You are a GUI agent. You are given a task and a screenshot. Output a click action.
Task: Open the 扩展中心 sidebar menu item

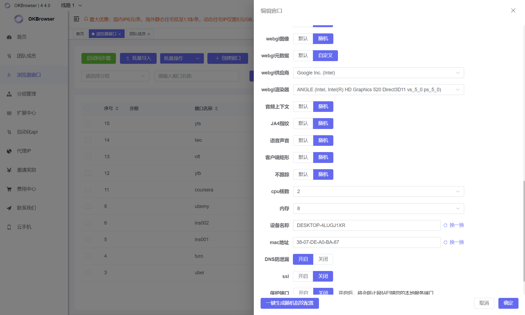pos(26,113)
